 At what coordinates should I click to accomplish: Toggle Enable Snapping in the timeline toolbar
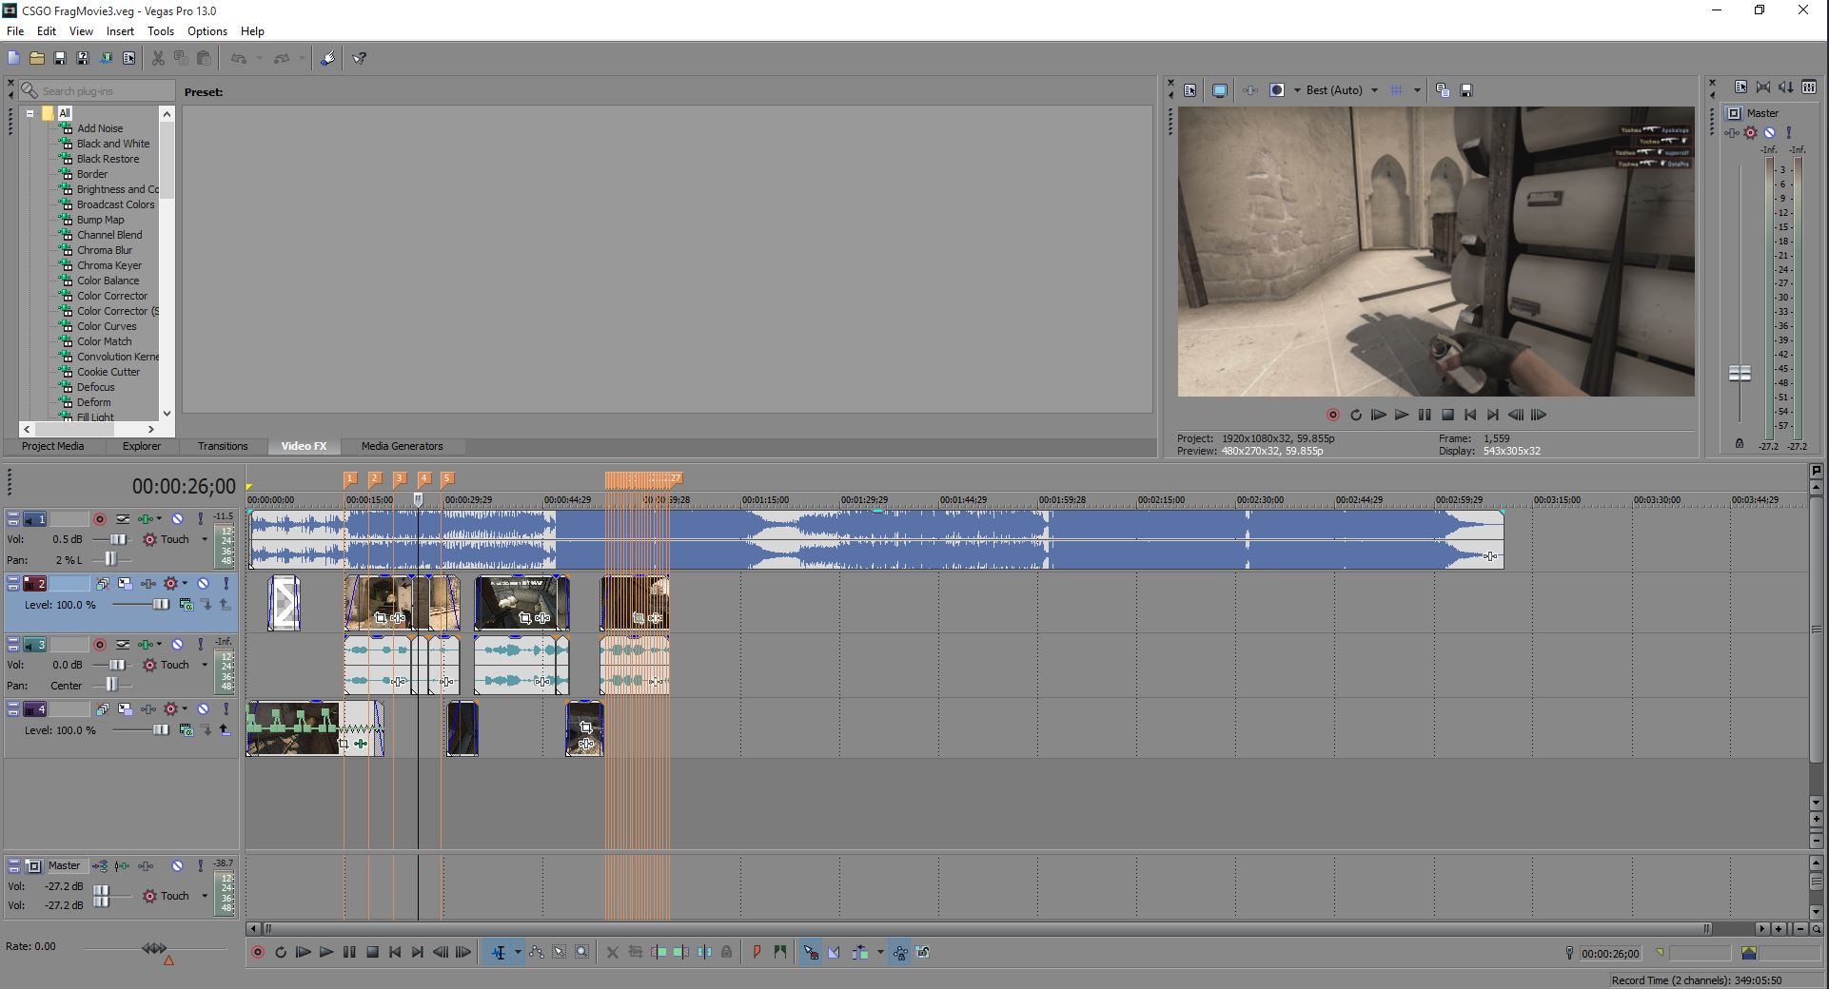point(810,952)
